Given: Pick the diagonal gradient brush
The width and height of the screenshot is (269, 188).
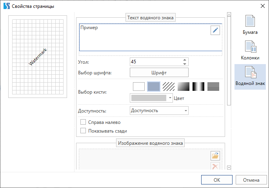Looking at the screenshot, I should click(184, 87).
